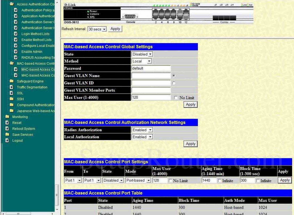
Task: Open Monitoring in the tree
Action: pos(20,117)
